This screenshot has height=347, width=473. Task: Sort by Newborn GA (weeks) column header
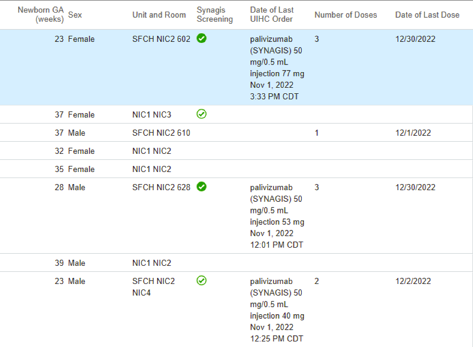pos(40,15)
